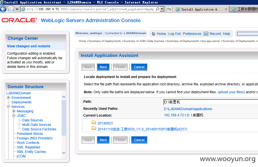258x167 pixels.
Task: Click the Record link
Action: click(x=215, y=34)
